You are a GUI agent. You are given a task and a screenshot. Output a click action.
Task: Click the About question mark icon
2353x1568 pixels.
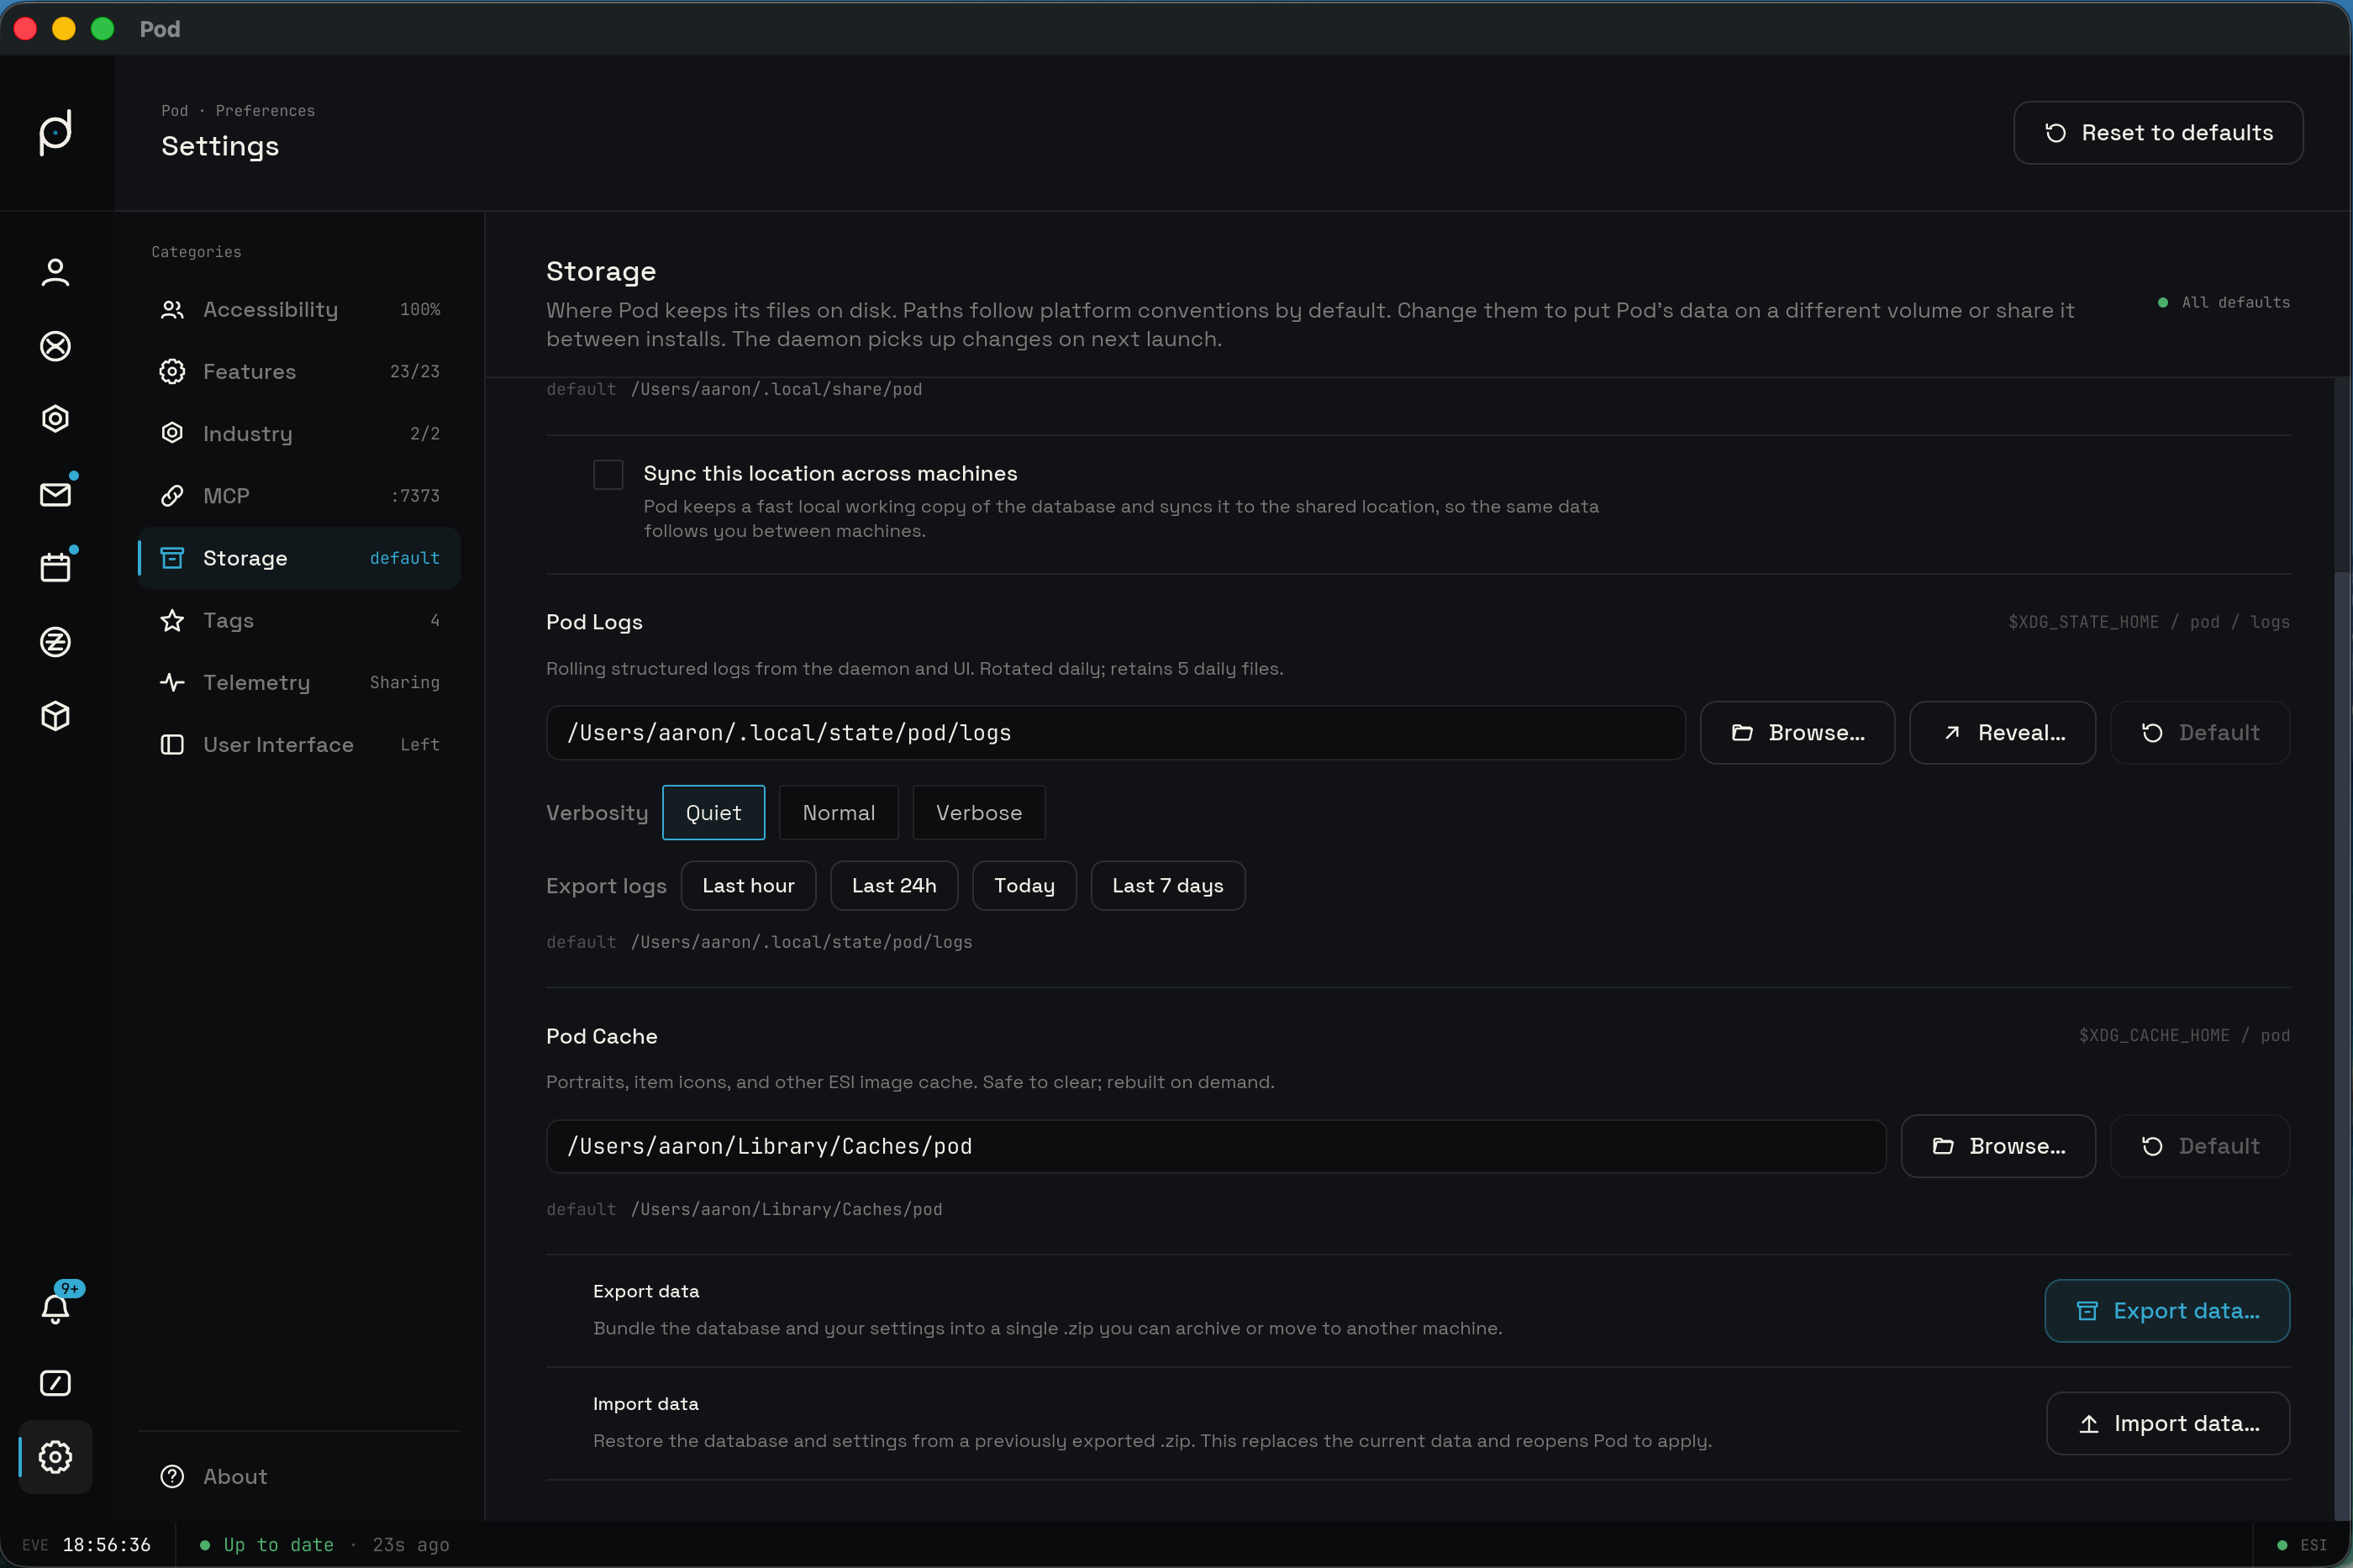tap(172, 1477)
